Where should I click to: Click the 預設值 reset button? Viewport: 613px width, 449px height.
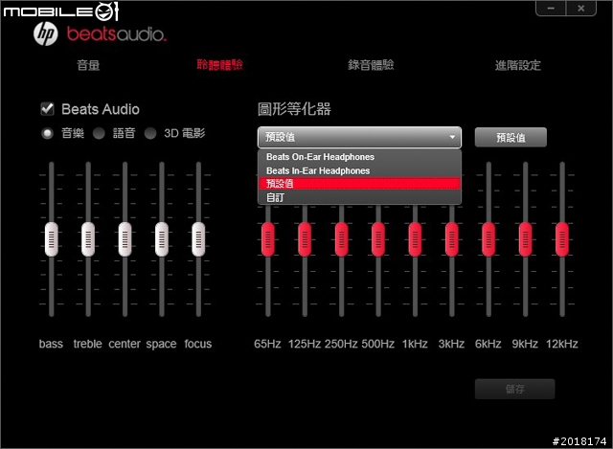[x=511, y=137]
